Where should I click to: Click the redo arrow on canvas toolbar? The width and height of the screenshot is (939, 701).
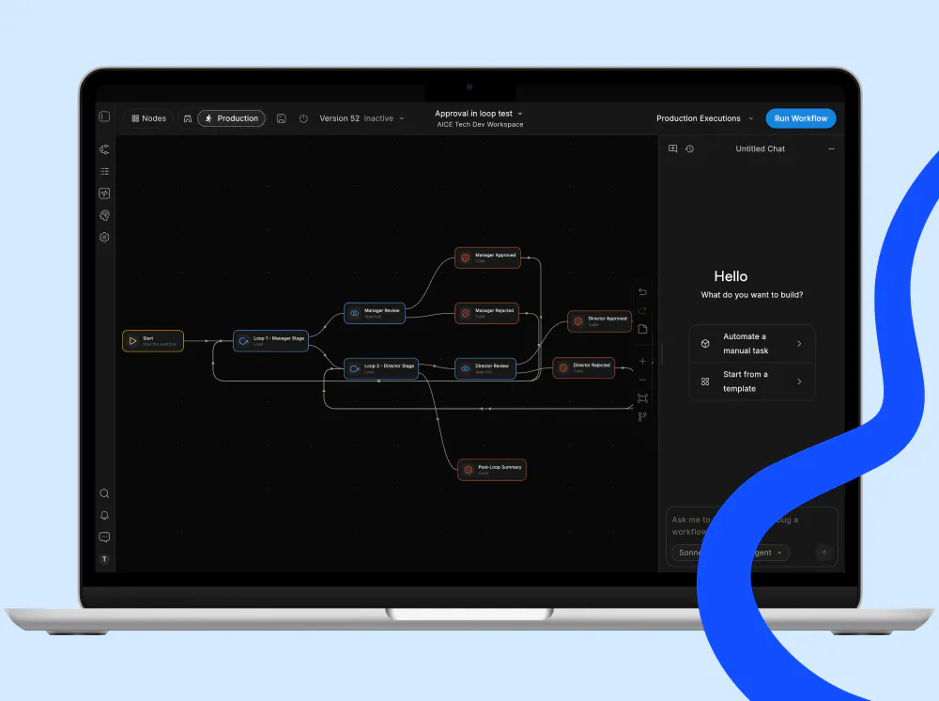(x=642, y=310)
